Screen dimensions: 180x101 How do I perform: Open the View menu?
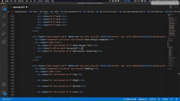coord(27,1)
